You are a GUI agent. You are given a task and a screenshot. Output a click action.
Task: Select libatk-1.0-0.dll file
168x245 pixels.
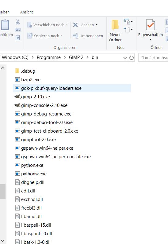[33, 242]
